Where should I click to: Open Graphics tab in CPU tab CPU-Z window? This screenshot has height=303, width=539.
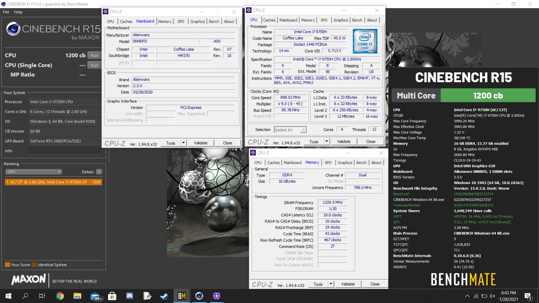(x=341, y=20)
